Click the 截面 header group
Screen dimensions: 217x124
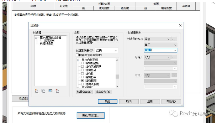156,4
